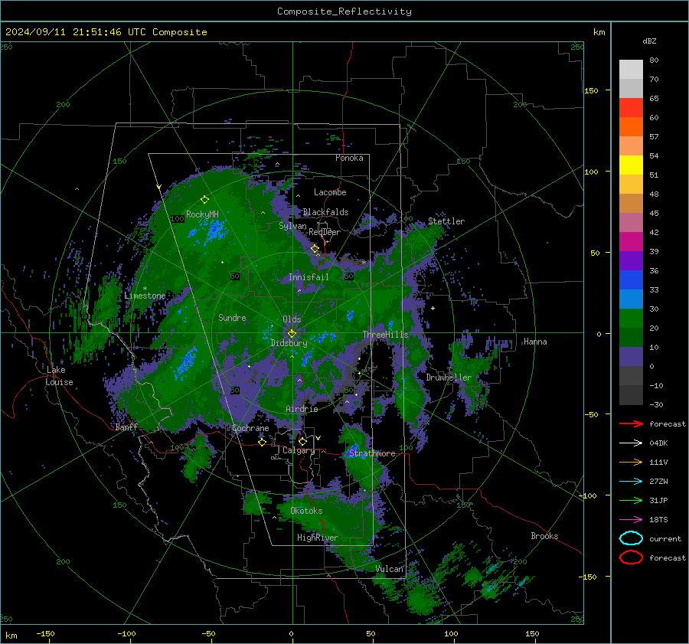
Task: Select bright green swatch between 30 and 20 dBZ
Action: (x=631, y=318)
